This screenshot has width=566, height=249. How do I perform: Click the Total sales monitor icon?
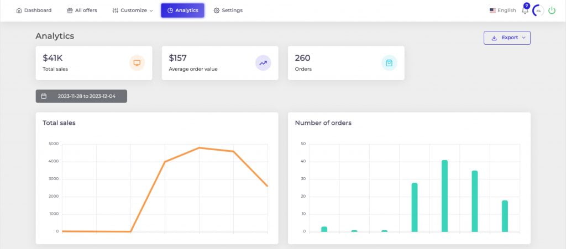[x=137, y=63]
